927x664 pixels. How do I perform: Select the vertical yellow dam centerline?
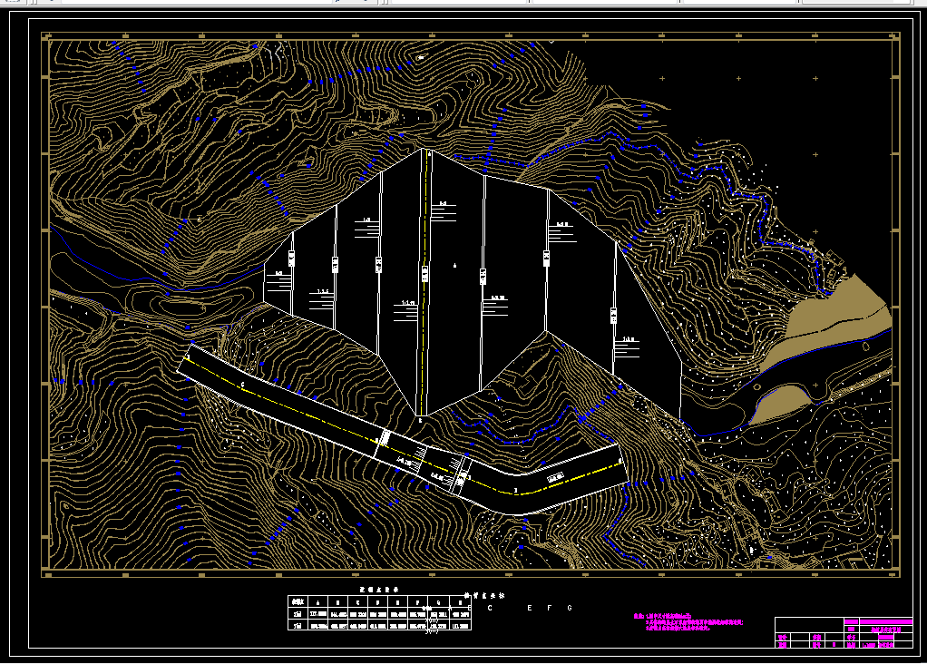(x=424, y=283)
